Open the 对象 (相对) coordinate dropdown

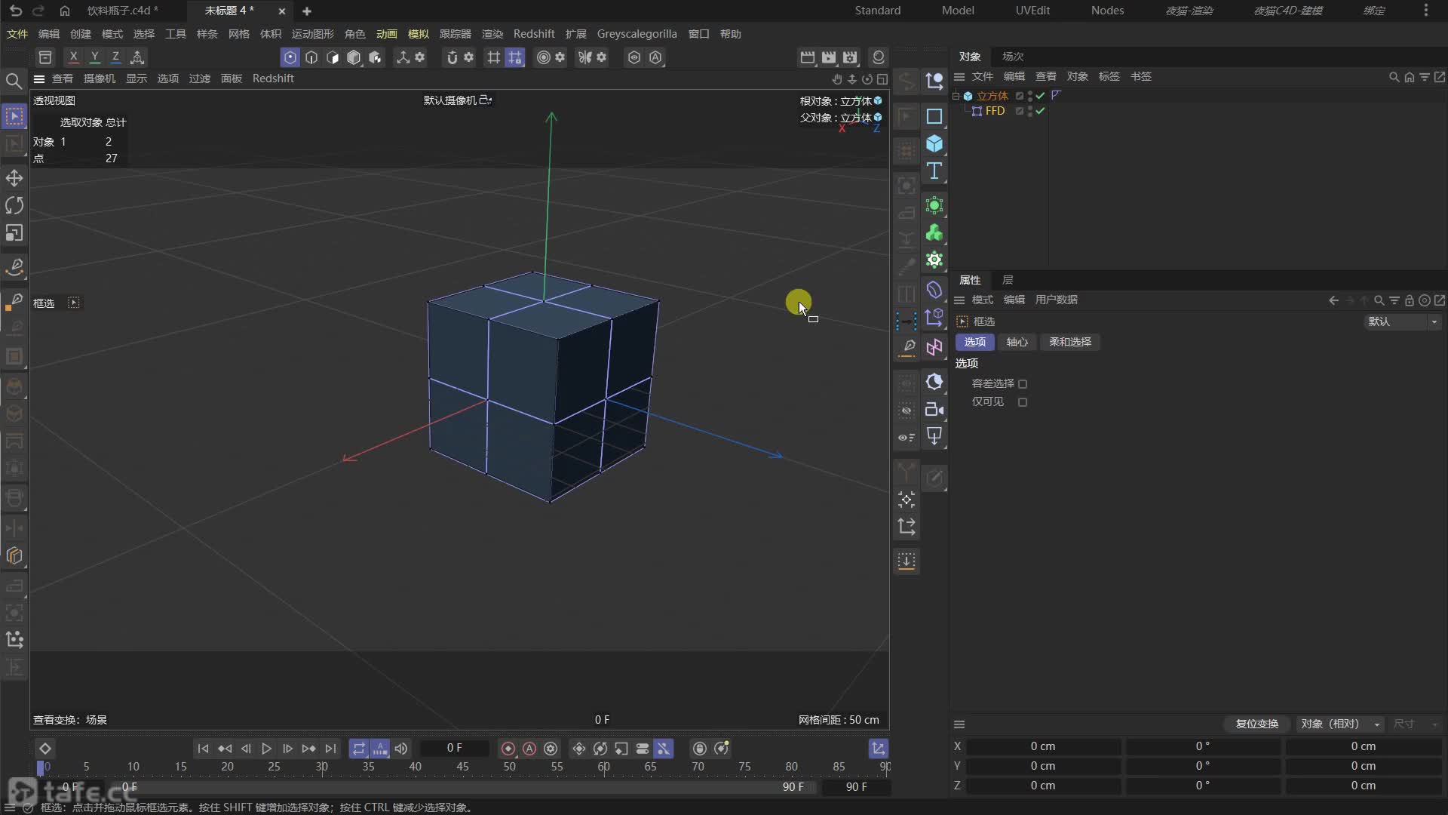click(1340, 724)
